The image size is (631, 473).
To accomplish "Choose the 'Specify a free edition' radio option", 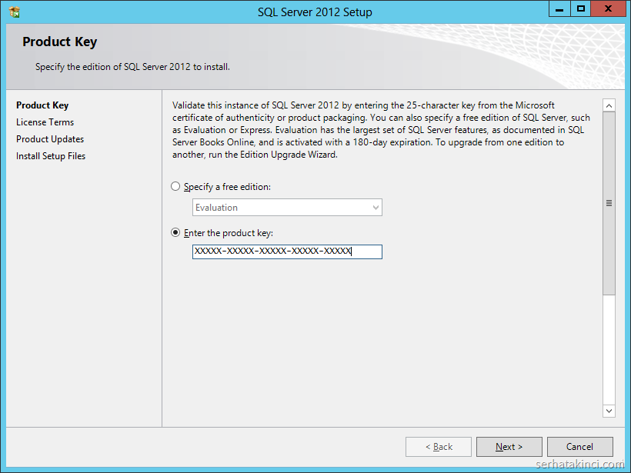I will coord(175,187).
